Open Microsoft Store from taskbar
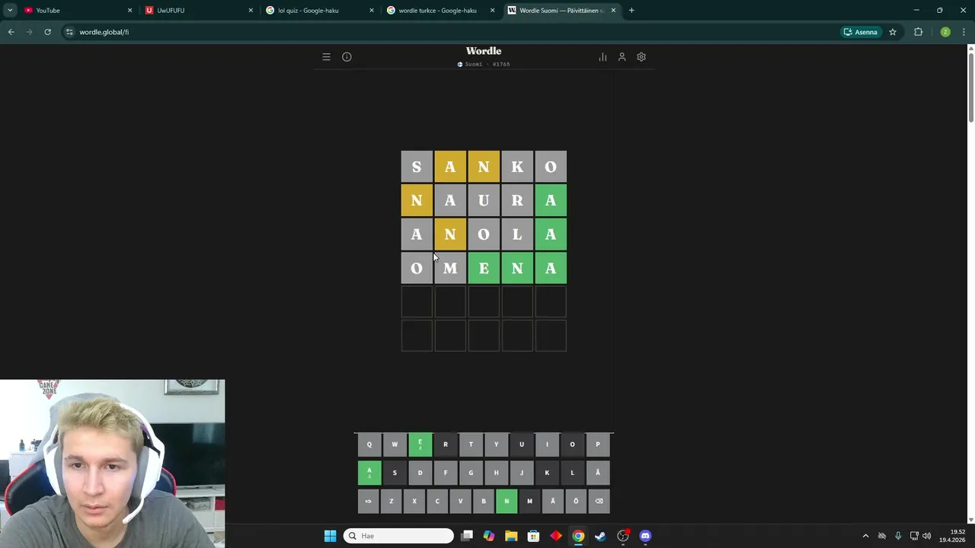Screen dimensions: 975x548 coord(533,536)
